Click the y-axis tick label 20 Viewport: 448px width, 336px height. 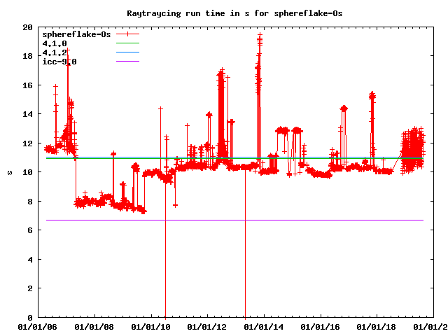tap(27, 27)
